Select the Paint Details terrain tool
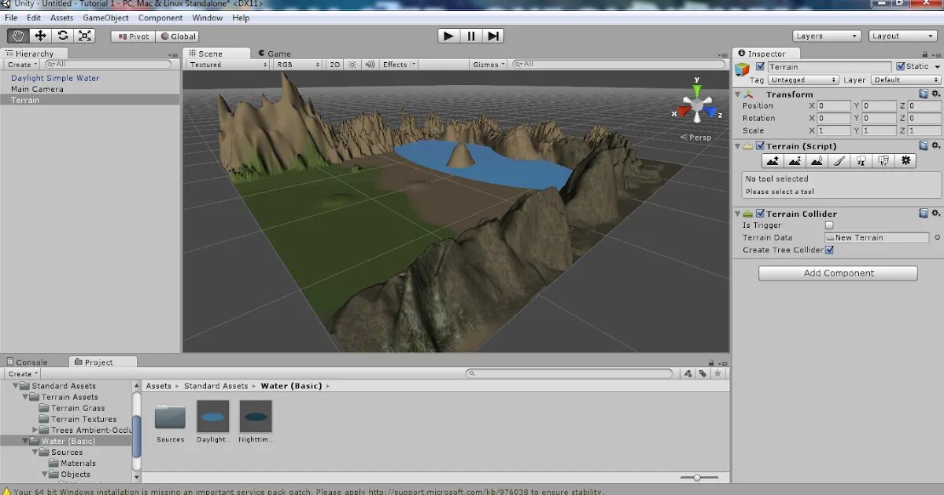 (x=883, y=160)
